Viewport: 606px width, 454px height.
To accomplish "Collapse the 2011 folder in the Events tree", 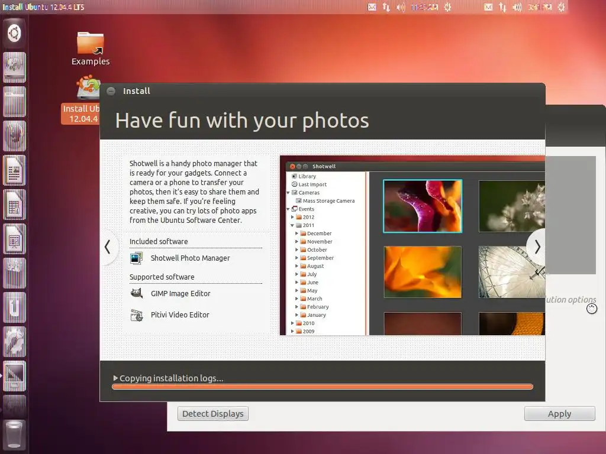I will coord(292,225).
